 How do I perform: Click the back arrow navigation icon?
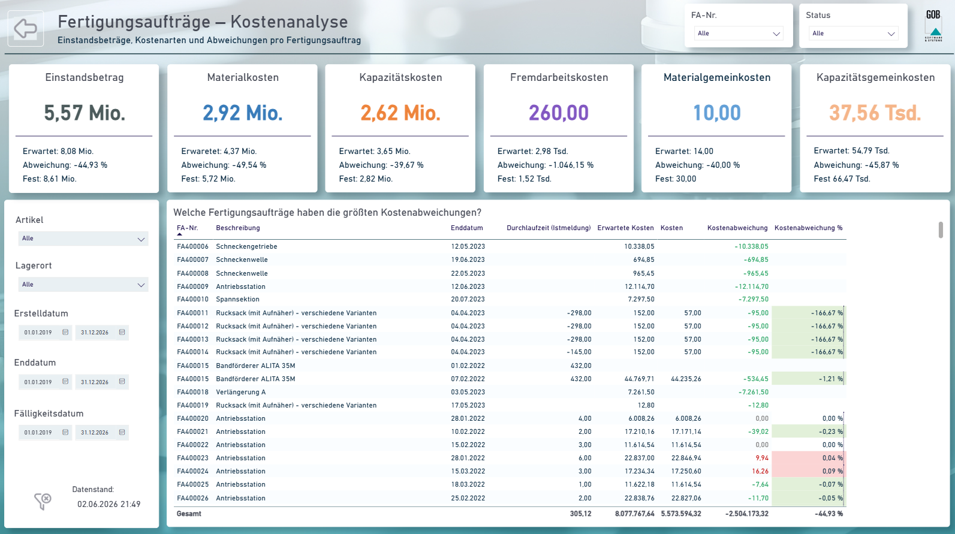click(26, 28)
